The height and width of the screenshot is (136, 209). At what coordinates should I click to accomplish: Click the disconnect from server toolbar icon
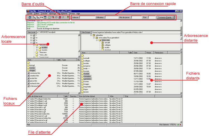(x=60, y=17)
